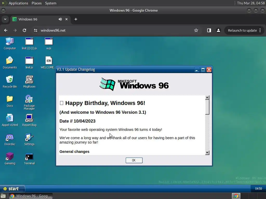Launch the Gameing shortcut
The width and height of the screenshot is (266, 199).
click(x=10, y=159)
